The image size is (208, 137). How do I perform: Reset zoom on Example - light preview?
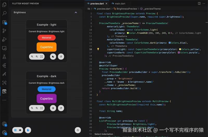pos(42,57)
